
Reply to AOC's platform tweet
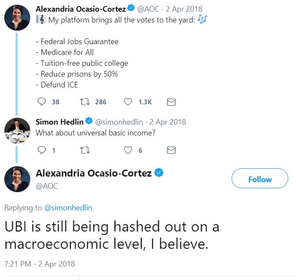point(41,102)
